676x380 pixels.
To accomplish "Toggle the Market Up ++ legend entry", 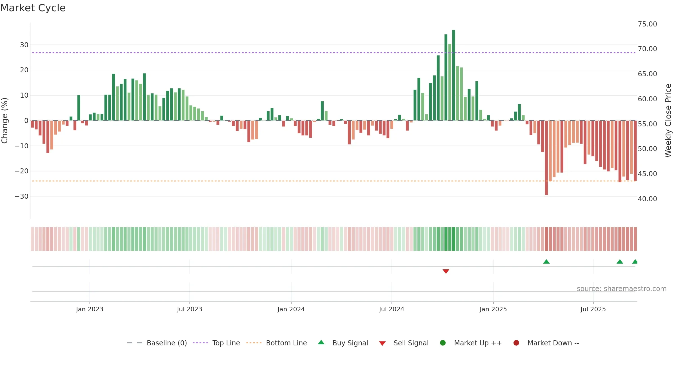I will pos(471,343).
